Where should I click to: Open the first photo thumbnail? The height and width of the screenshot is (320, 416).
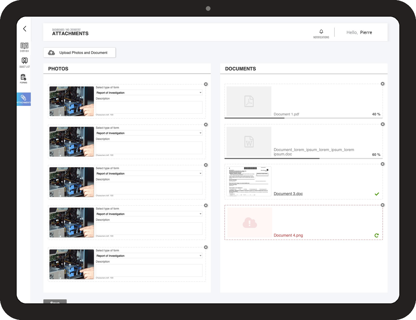pyautogui.click(x=72, y=101)
